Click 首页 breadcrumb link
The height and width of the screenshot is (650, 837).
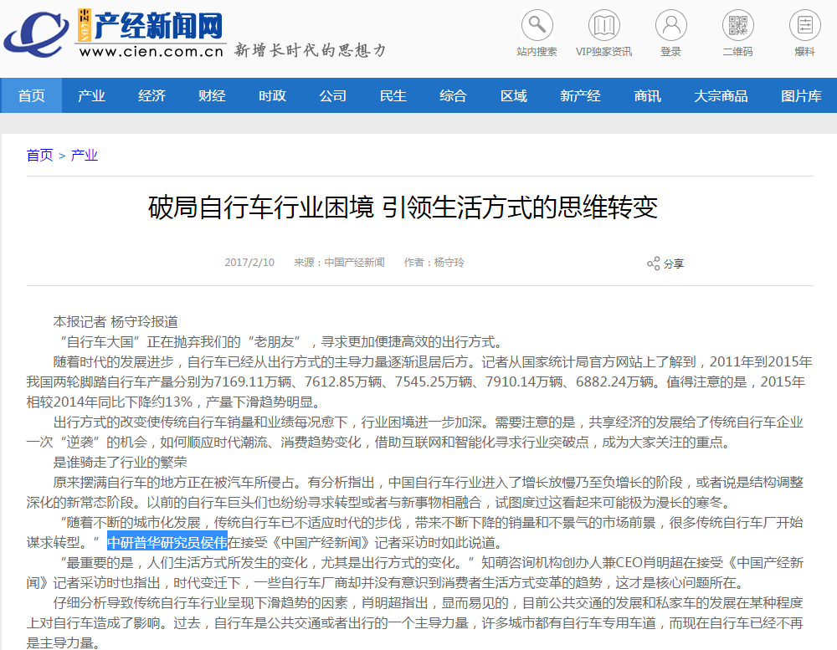click(40, 156)
